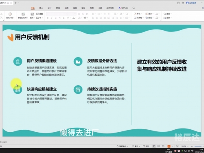Click the new tab plus button

(16, 3)
